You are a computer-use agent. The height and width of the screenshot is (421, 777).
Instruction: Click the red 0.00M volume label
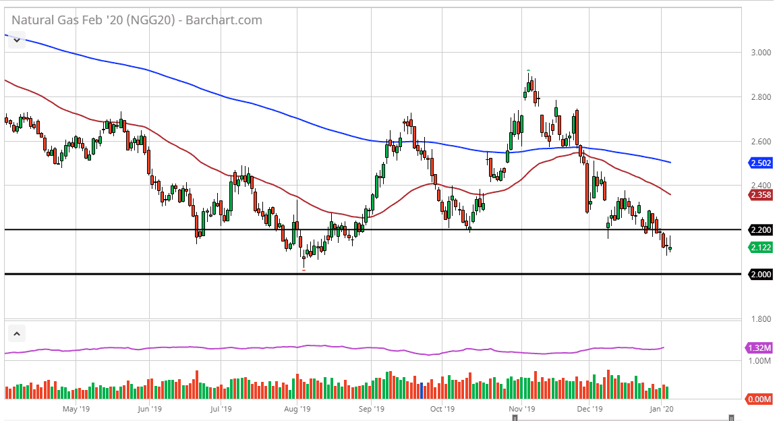[x=759, y=399]
